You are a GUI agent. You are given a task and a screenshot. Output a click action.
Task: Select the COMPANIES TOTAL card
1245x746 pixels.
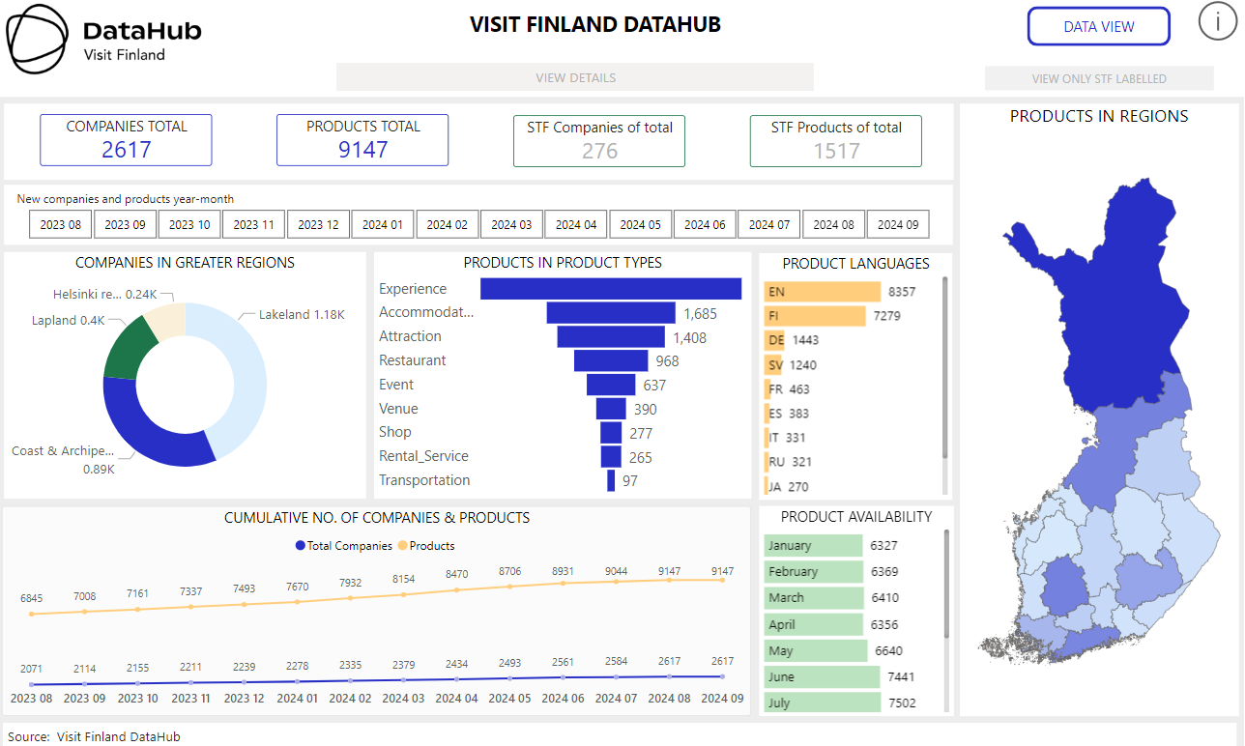(126, 140)
